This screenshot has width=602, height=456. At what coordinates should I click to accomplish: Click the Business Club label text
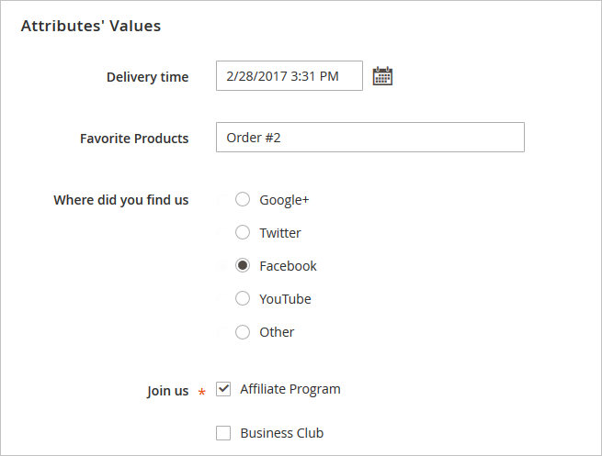281,433
